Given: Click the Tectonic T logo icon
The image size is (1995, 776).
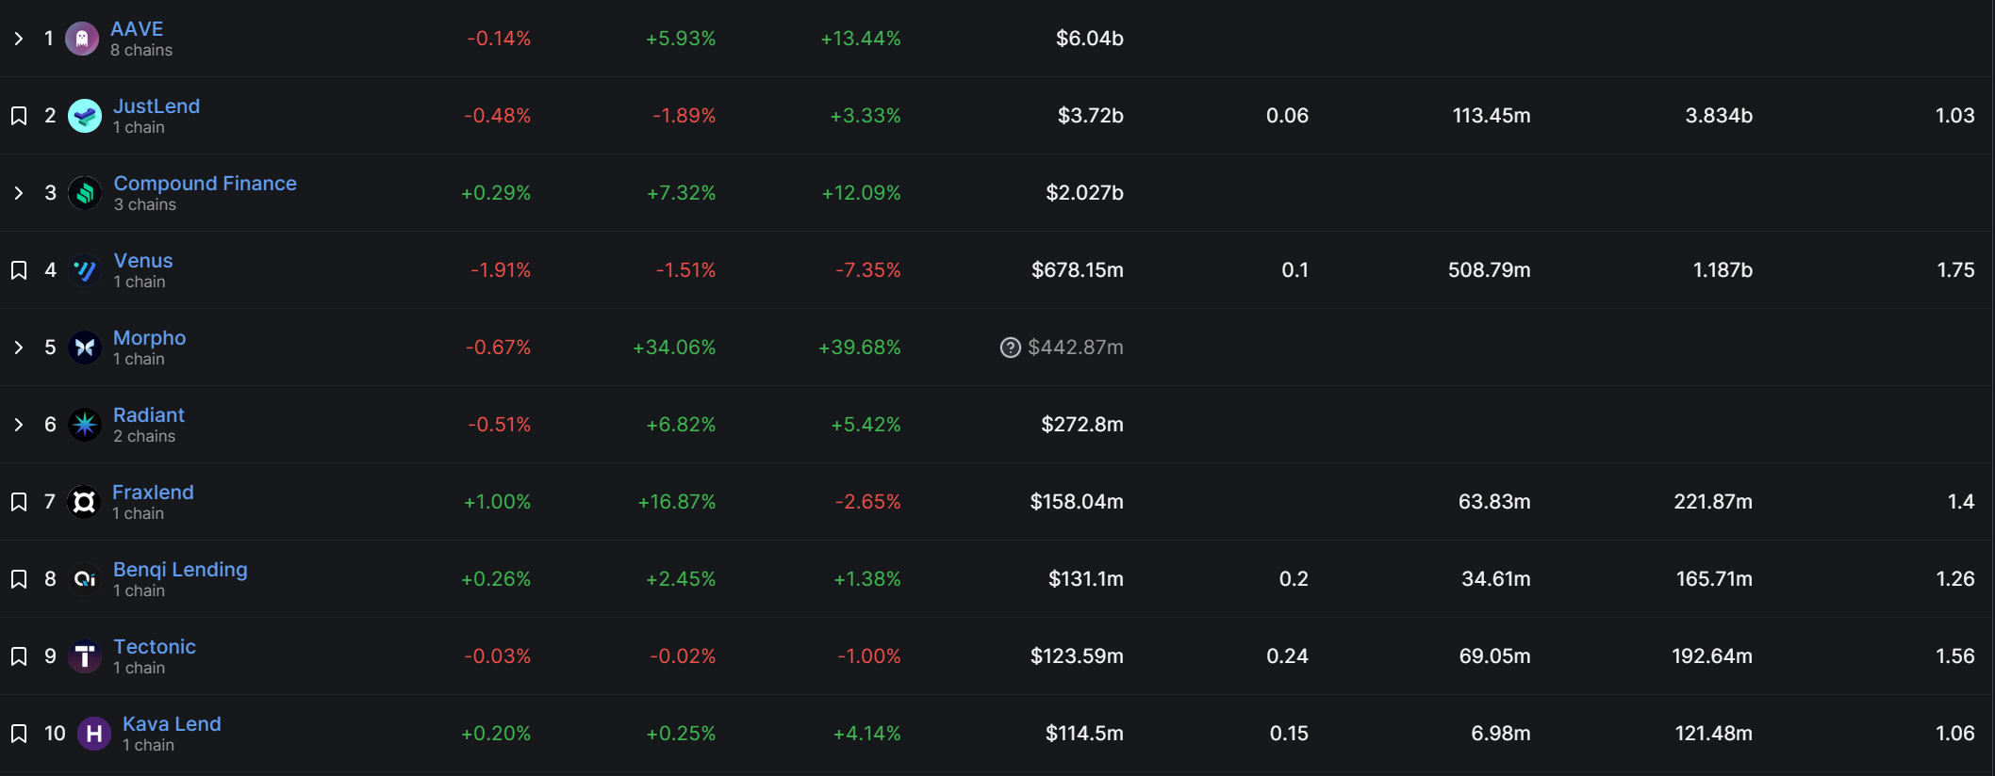Looking at the screenshot, I should (x=85, y=656).
